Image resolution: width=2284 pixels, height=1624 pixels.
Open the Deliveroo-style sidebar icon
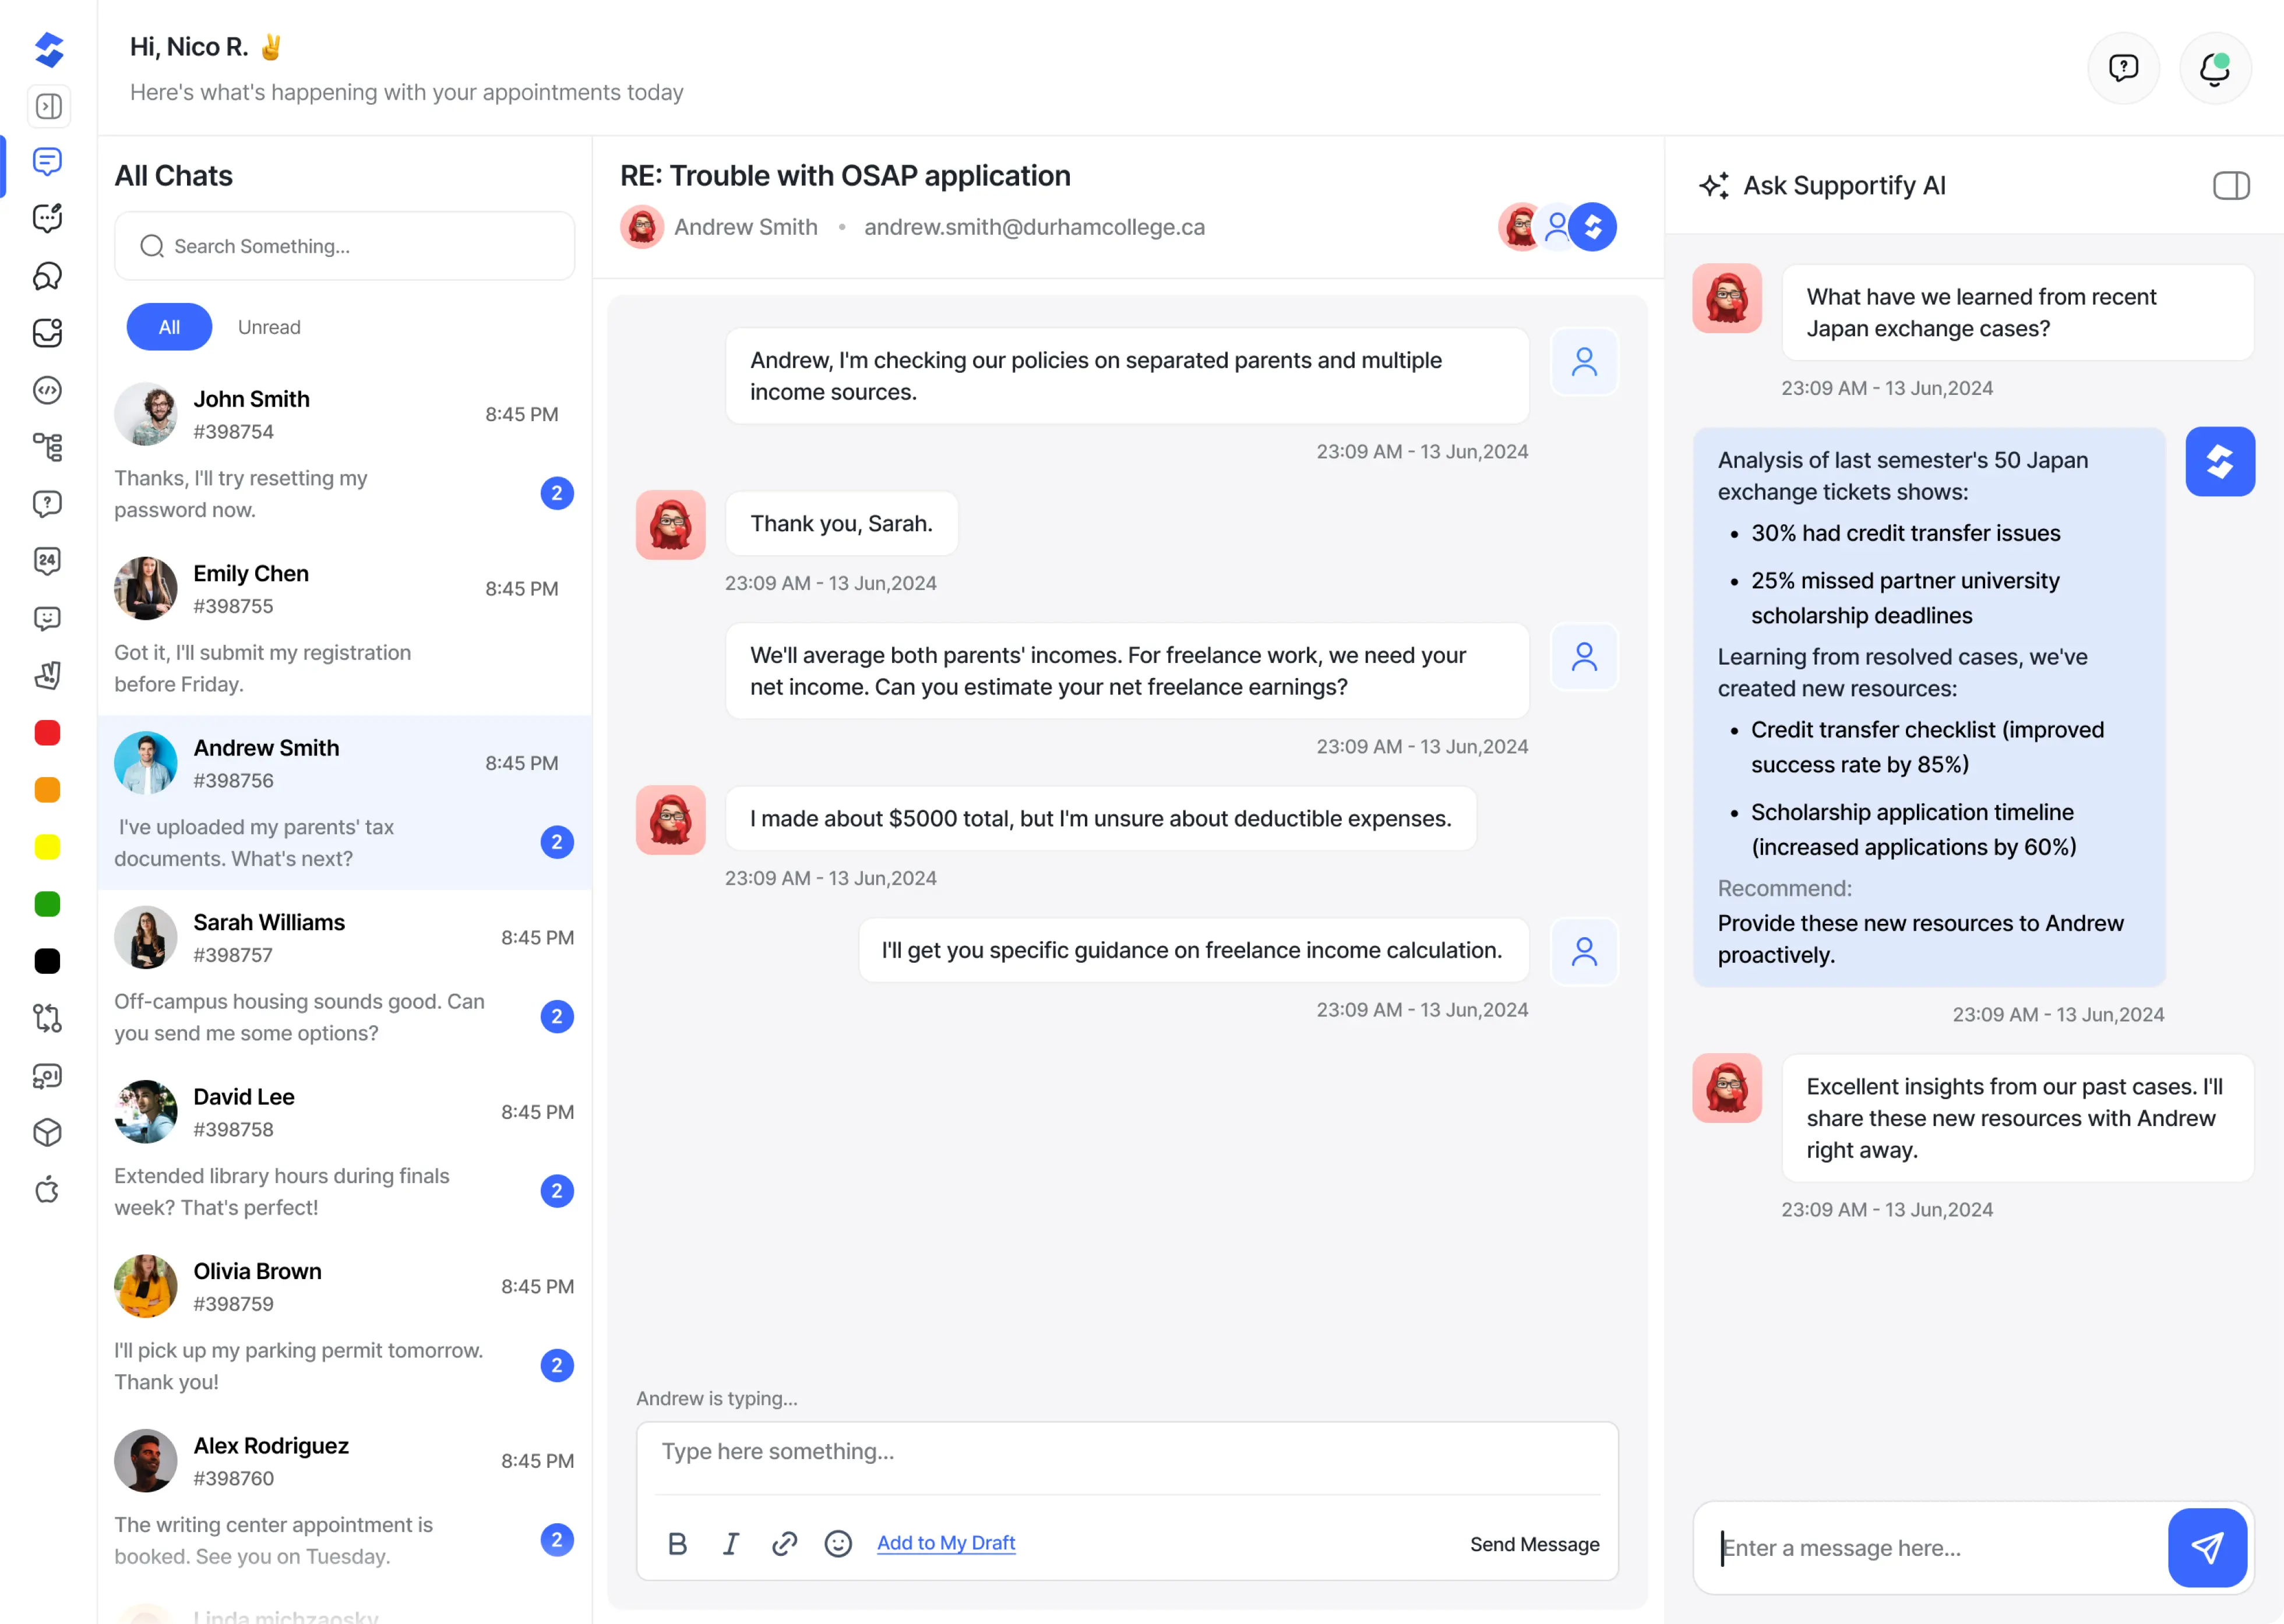47,675
